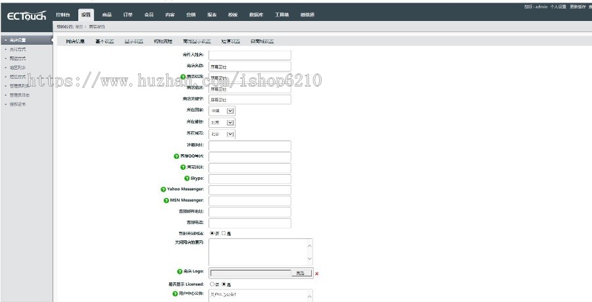Image resolution: width=592 pixels, height=302 pixels.
Task: Open 控制台 in top navigation
Action: [x=63, y=14]
